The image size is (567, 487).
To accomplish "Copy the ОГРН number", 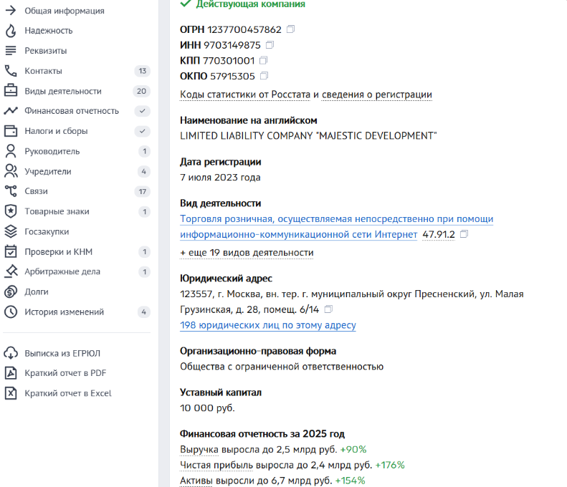I will point(291,29).
